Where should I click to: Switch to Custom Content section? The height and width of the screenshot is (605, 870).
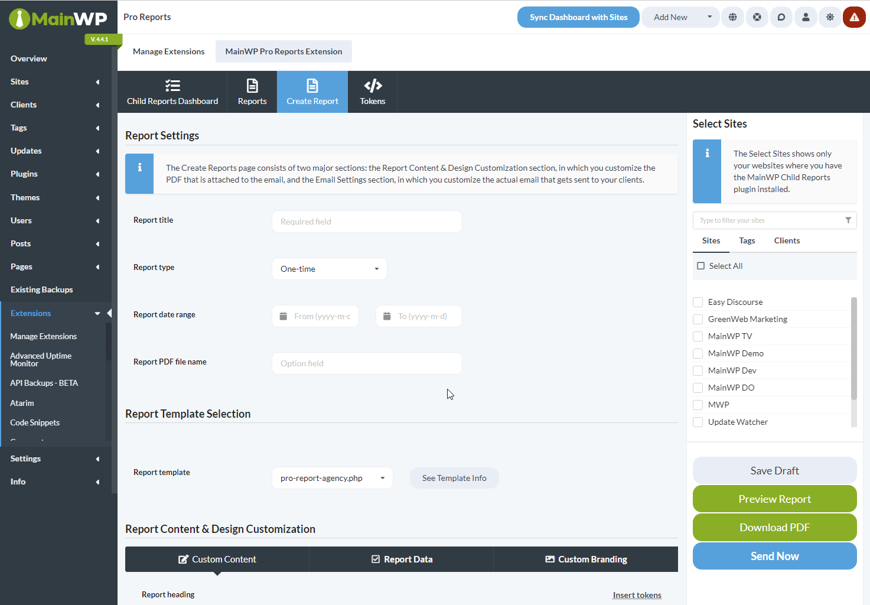[x=217, y=559]
